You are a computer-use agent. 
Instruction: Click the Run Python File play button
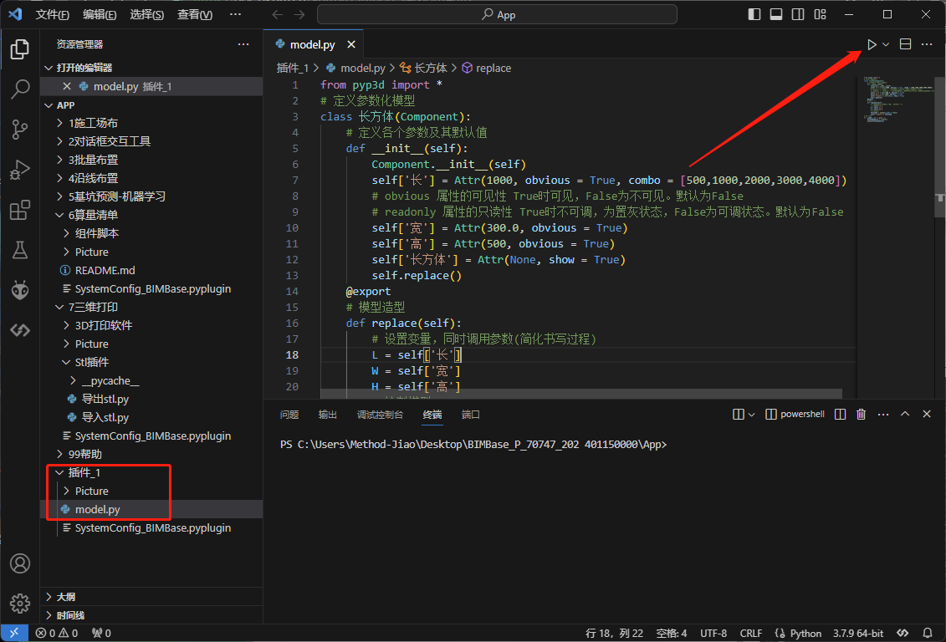point(872,44)
